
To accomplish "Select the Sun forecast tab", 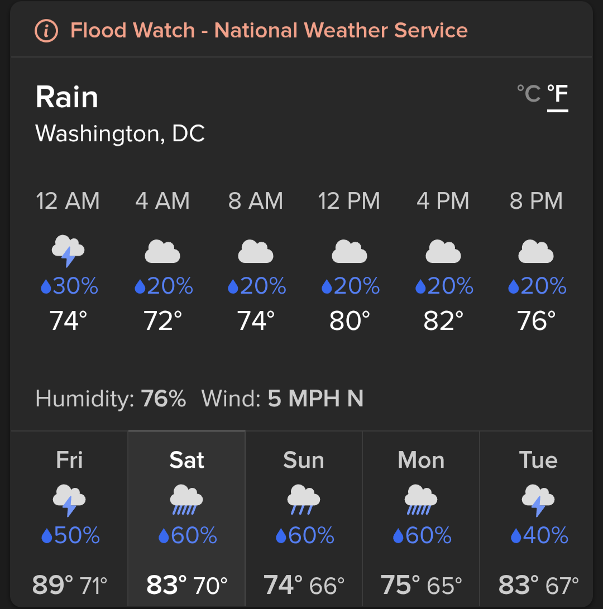I will tap(304, 518).
